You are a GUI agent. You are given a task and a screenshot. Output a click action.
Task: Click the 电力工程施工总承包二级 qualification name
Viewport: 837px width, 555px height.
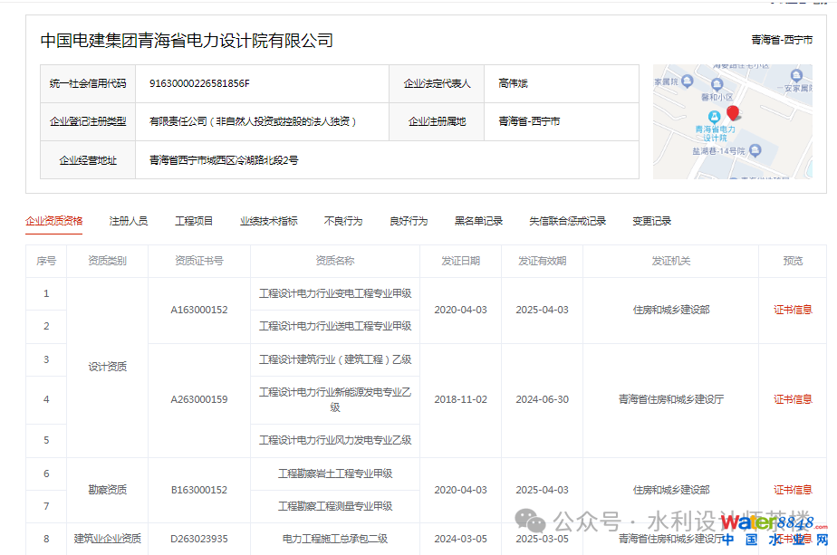[x=335, y=539]
